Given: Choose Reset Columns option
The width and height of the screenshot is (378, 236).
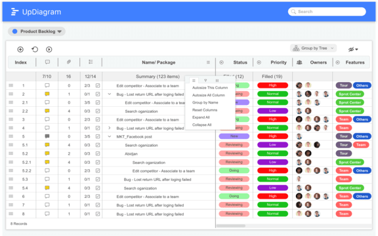Looking at the screenshot, I should 205,110.
